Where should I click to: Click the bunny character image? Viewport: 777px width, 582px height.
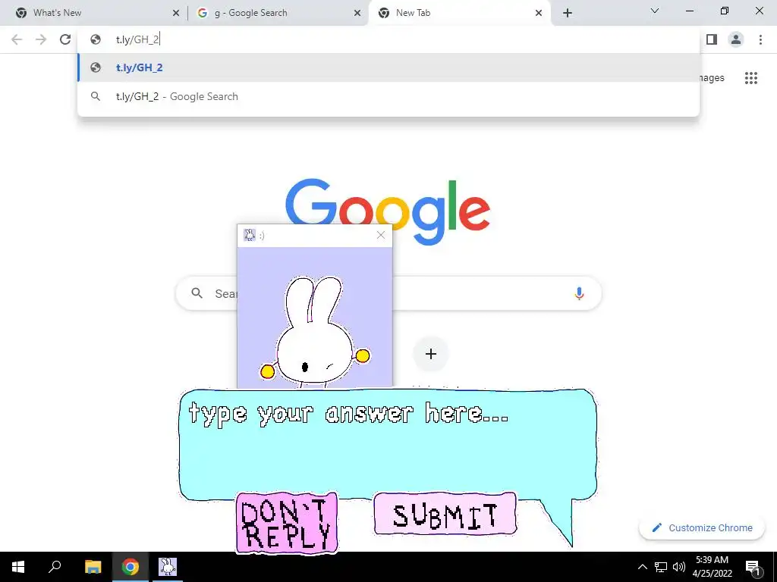click(x=315, y=332)
